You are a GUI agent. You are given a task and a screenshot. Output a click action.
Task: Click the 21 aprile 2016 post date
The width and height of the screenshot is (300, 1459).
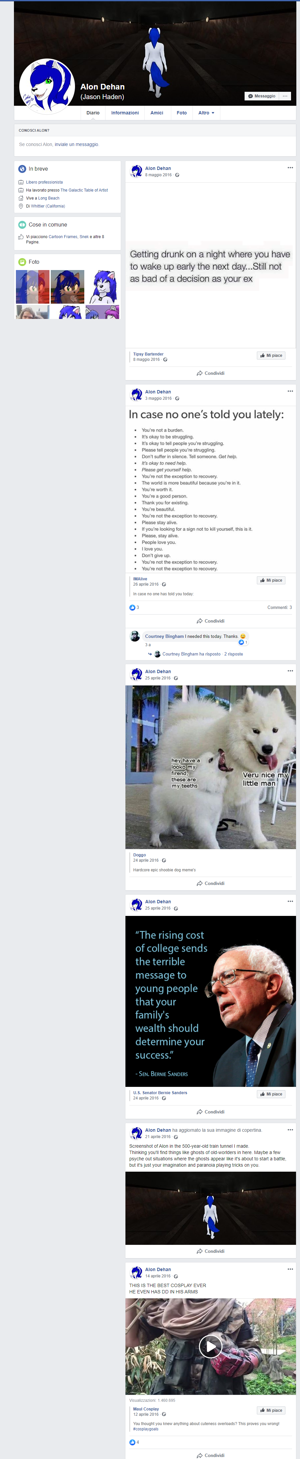[158, 1137]
